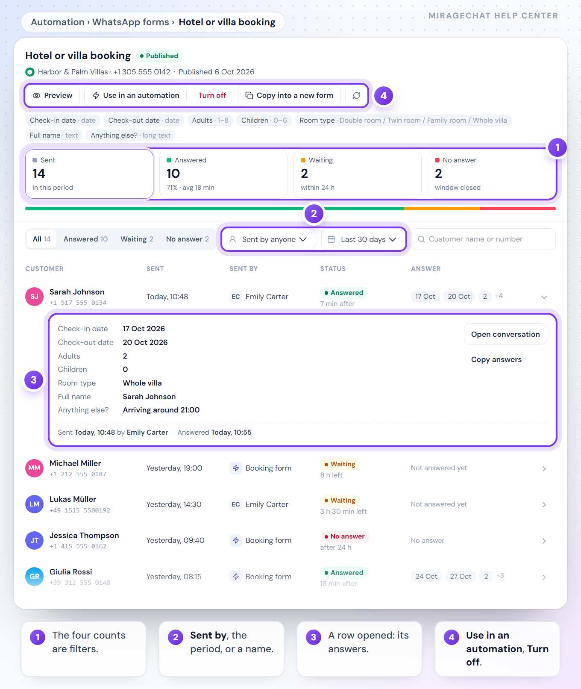Screen dimensions: 581x689
Task: Click the refresh icon in the toolbar
Action: point(356,95)
